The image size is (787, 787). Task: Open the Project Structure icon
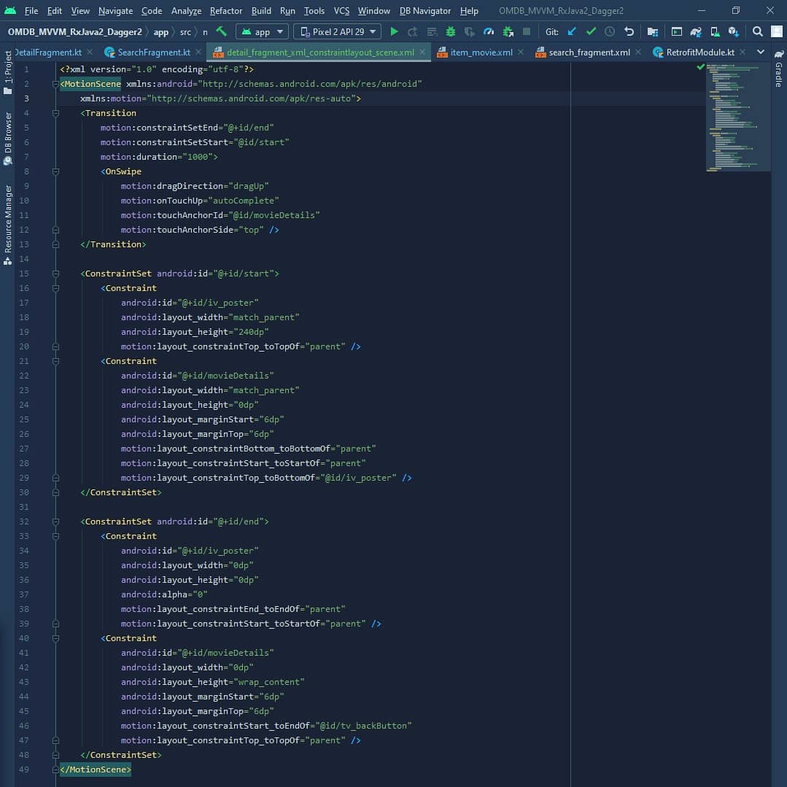[653, 31]
